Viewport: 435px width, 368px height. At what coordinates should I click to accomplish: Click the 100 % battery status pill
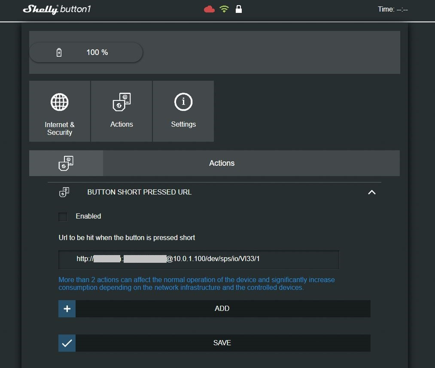click(86, 52)
